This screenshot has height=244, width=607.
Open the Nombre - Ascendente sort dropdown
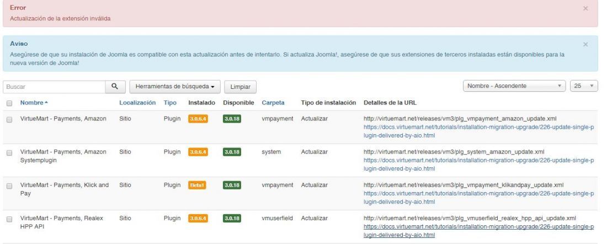pos(514,86)
